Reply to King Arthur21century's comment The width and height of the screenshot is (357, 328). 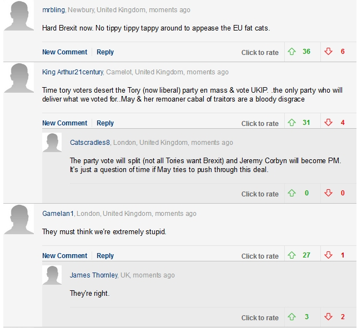click(x=105, y=123)
